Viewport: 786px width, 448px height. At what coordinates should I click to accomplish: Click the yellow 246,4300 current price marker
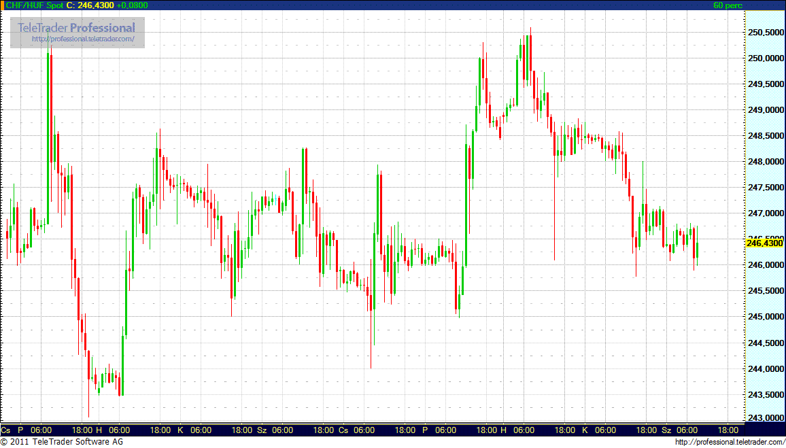point(764,243)
